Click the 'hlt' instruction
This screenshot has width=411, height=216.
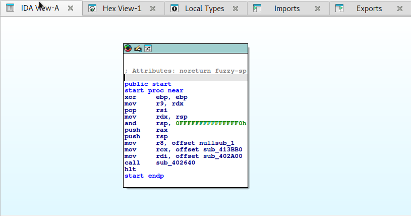click(130, 169)
